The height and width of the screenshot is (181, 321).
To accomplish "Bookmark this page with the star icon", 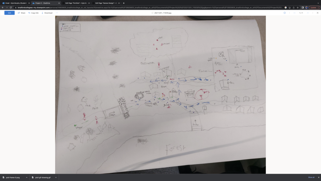I will (x=298, y=8).
